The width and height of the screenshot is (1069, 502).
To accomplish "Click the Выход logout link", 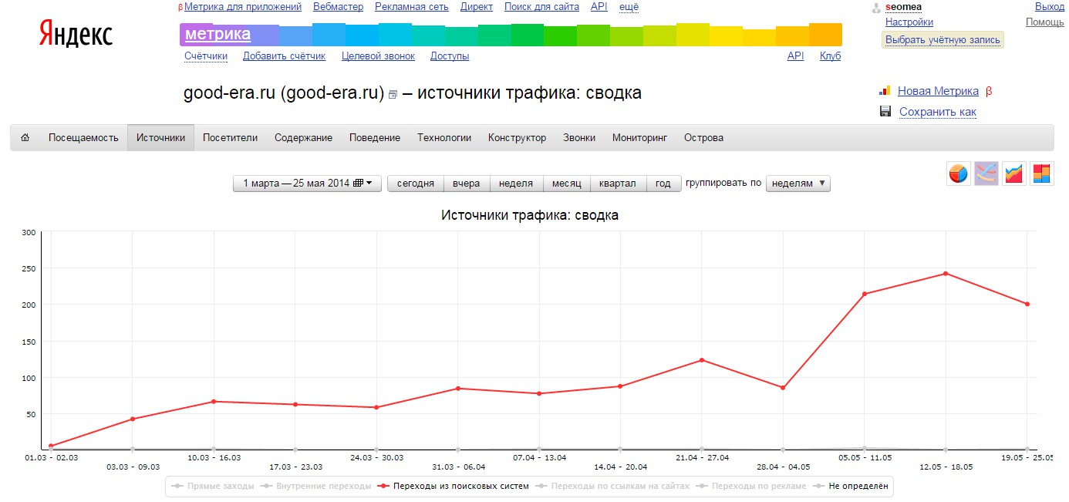I will (x=1050, y=7).
